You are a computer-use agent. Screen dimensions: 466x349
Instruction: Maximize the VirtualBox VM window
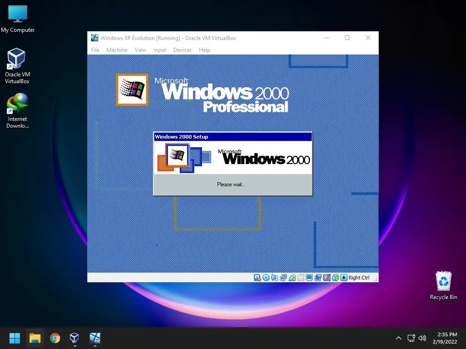coord(347,38)
